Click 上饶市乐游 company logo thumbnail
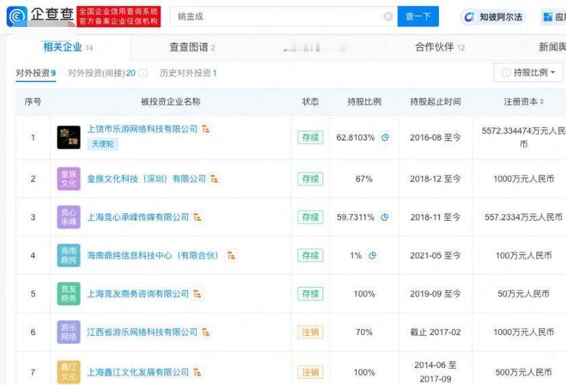This screenshot has height=385, width=566. [68, 137]
